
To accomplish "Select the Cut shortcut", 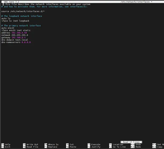I will pyautogui.click(x=72, y=145).
